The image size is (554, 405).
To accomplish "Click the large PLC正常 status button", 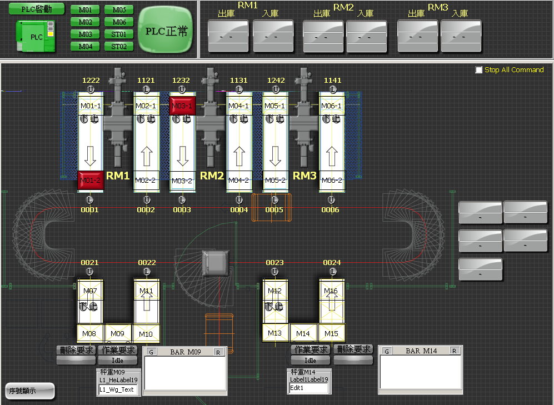I will 166,31.
